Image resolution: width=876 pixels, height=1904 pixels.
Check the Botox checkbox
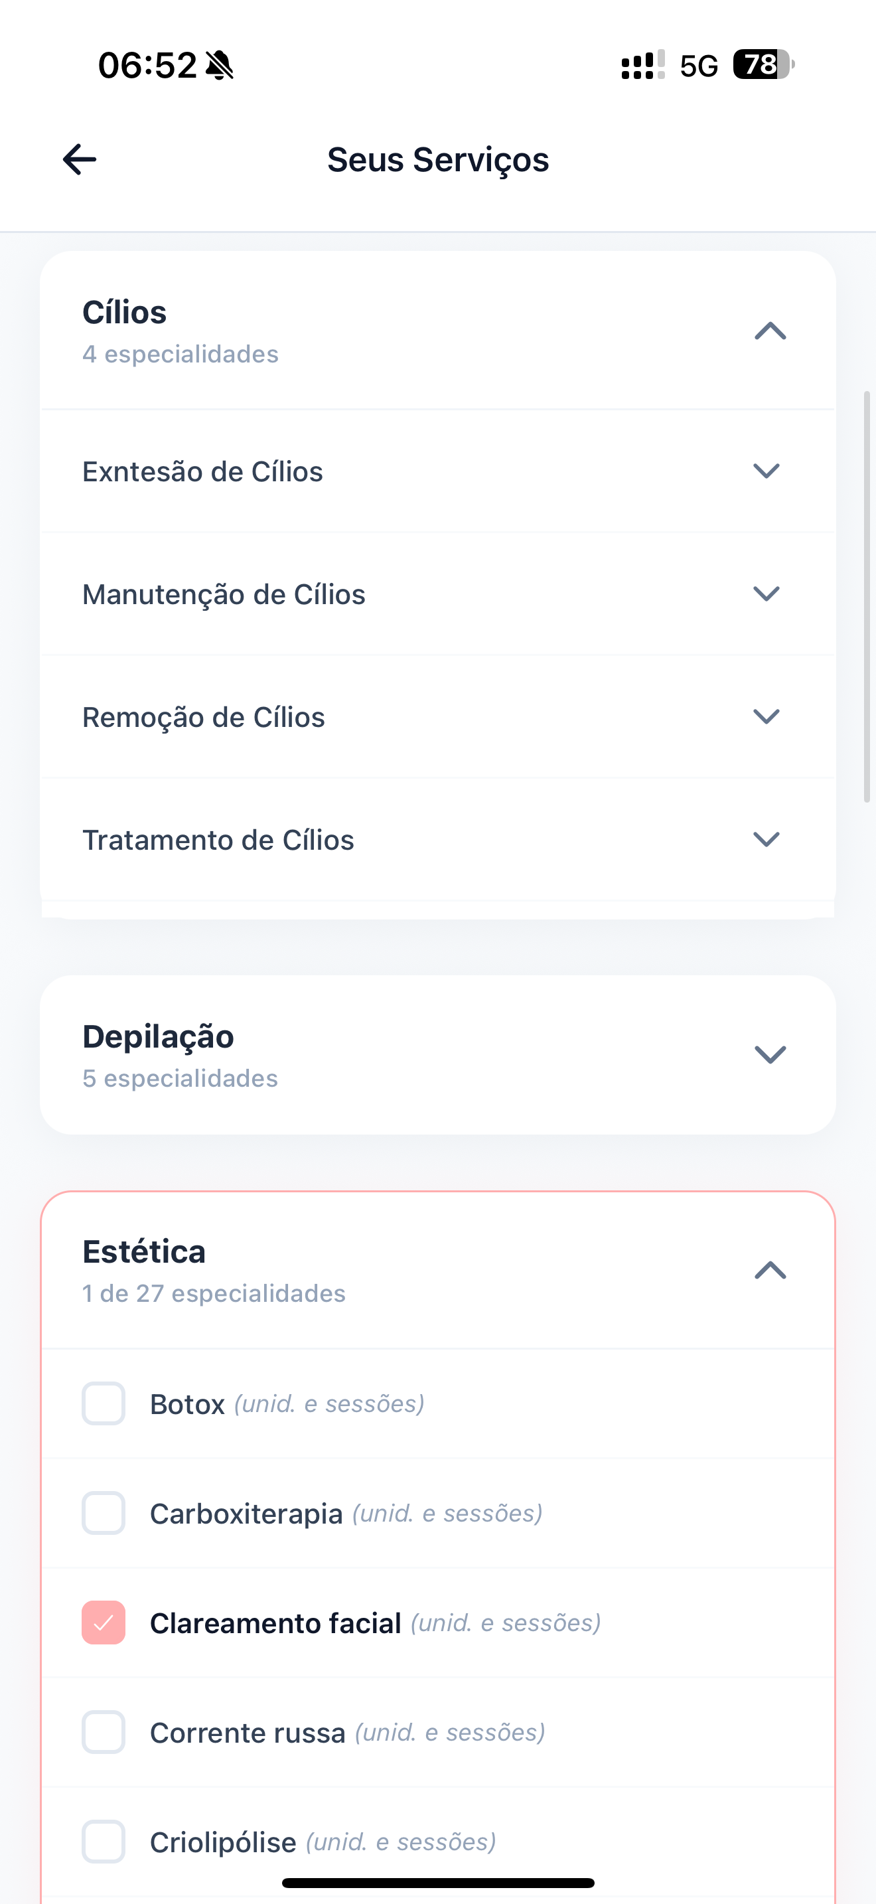coord(104,1403)
